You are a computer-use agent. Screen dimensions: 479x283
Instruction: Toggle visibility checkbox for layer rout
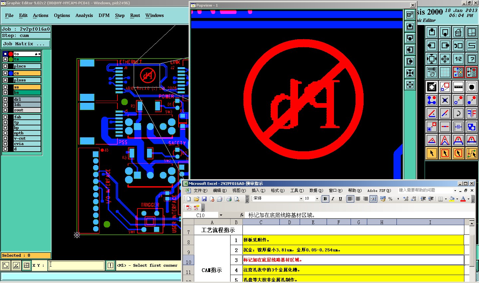[x=5, y=110]
